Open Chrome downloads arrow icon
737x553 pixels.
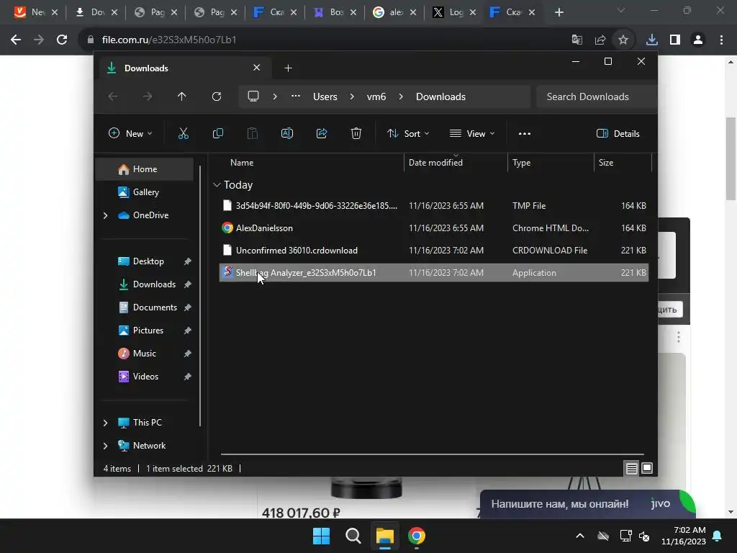coord(651,40)
